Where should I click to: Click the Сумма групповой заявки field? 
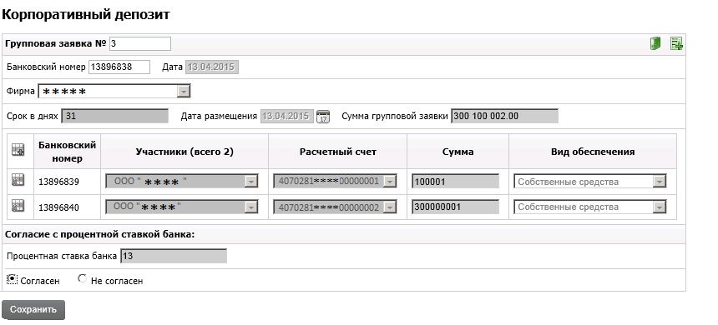pos(504,116)
